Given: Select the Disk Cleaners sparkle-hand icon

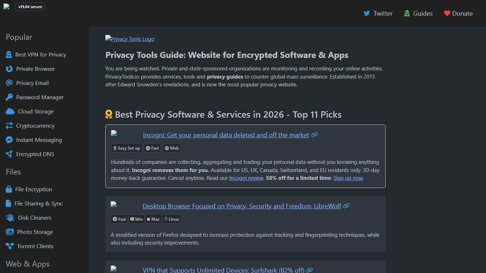Looking at the screenshot, I should point(9,218).
